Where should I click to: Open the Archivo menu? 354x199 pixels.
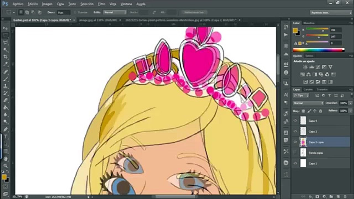tap(18, 4)
